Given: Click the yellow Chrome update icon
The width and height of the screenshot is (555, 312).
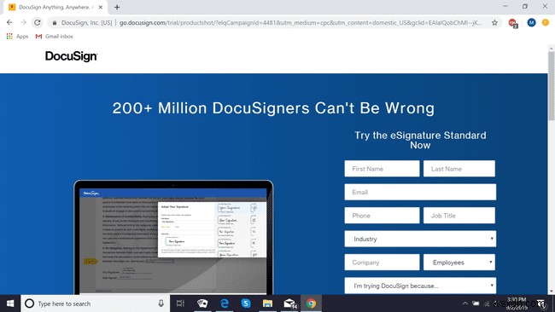Looking at the screenshot, I should (x=546, y=23).
